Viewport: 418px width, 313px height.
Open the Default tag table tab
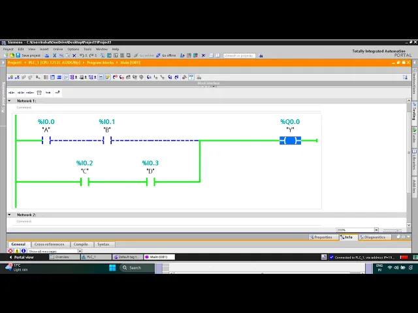click(x=128, y=257)
